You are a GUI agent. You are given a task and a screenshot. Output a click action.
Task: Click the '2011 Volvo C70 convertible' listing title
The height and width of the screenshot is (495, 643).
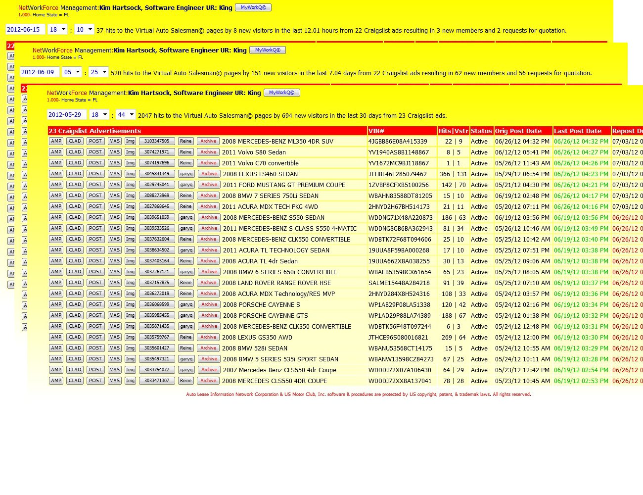click(260, 163)
